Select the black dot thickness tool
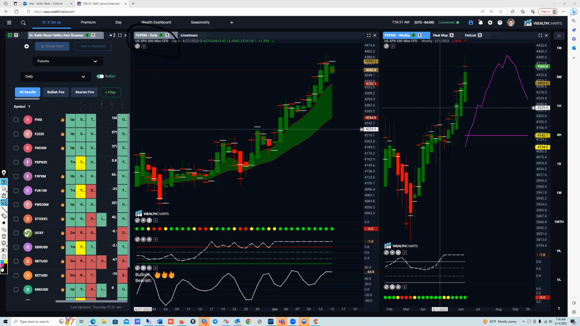 (x=4, y=223)
